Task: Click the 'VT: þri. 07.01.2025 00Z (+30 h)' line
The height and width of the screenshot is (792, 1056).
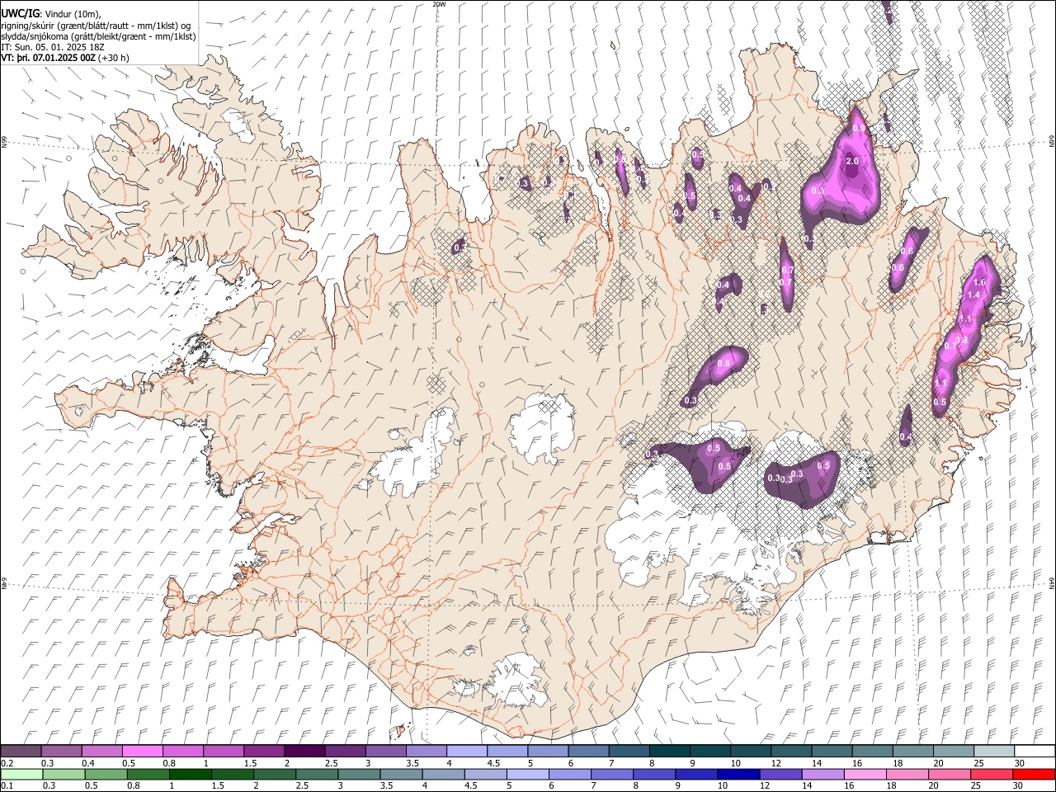Action: (x=65, y=58)
